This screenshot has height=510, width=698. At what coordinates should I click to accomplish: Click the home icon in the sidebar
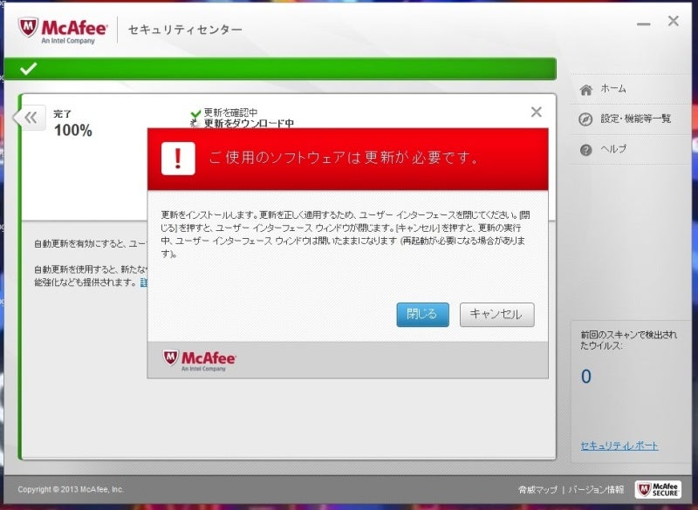click(x=585, y=90)
